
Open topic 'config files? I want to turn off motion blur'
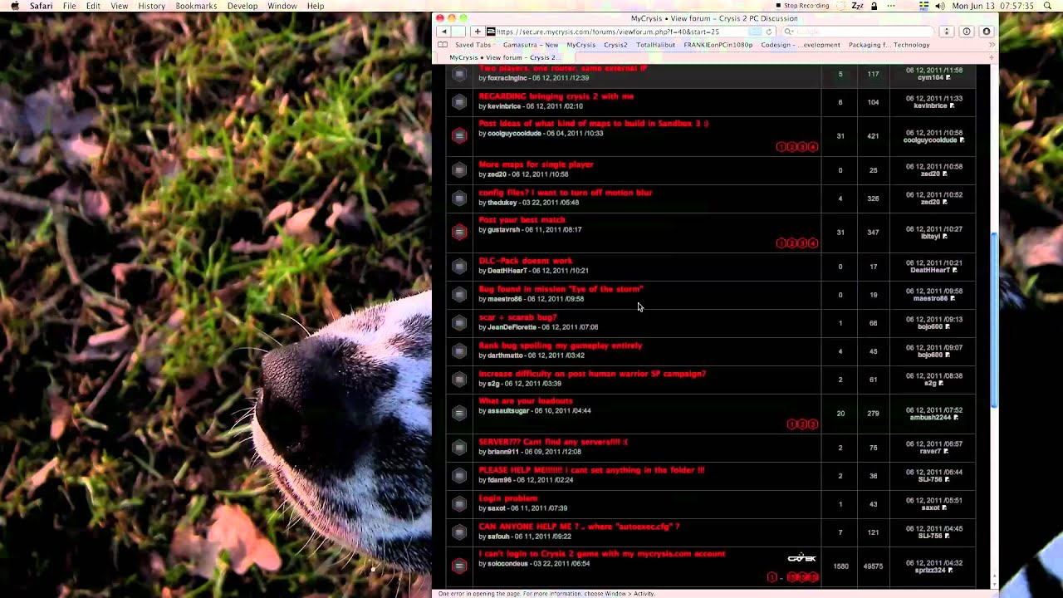point(566,193)
